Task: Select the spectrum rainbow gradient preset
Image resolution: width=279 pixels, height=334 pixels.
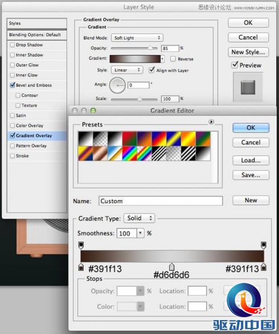Action: [x=129, y=154]
